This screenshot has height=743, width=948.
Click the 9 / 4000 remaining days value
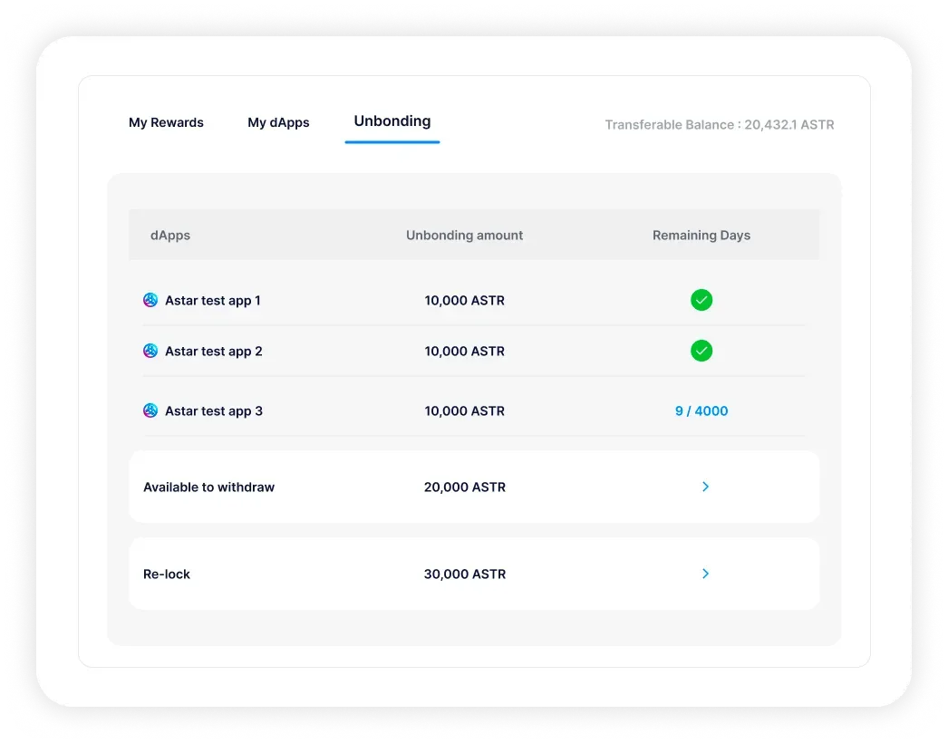click(x=701, y=411)
